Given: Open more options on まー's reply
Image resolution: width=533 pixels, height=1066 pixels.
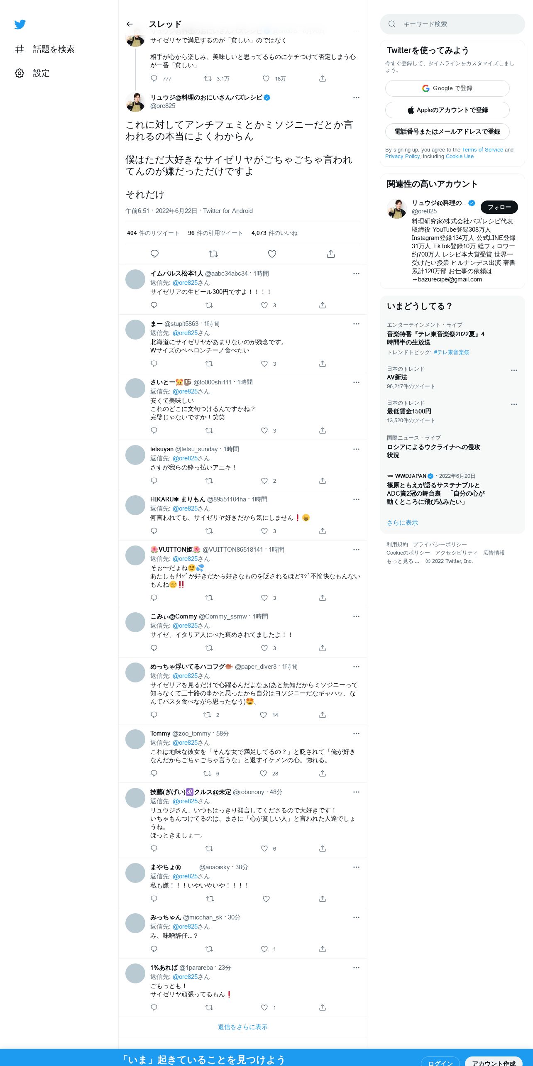Looking at the screenshot, I should point(356,324).
